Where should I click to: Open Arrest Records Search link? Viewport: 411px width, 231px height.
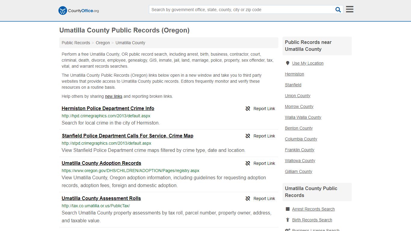(313, 209)
